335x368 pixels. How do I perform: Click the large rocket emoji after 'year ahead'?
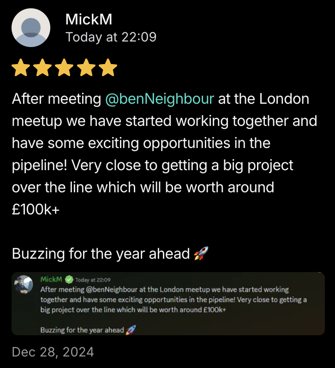[201, 254]
